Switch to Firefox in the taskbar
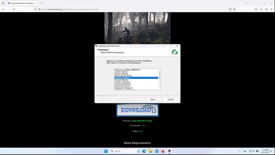275x155 pixels. click(163, 151)
